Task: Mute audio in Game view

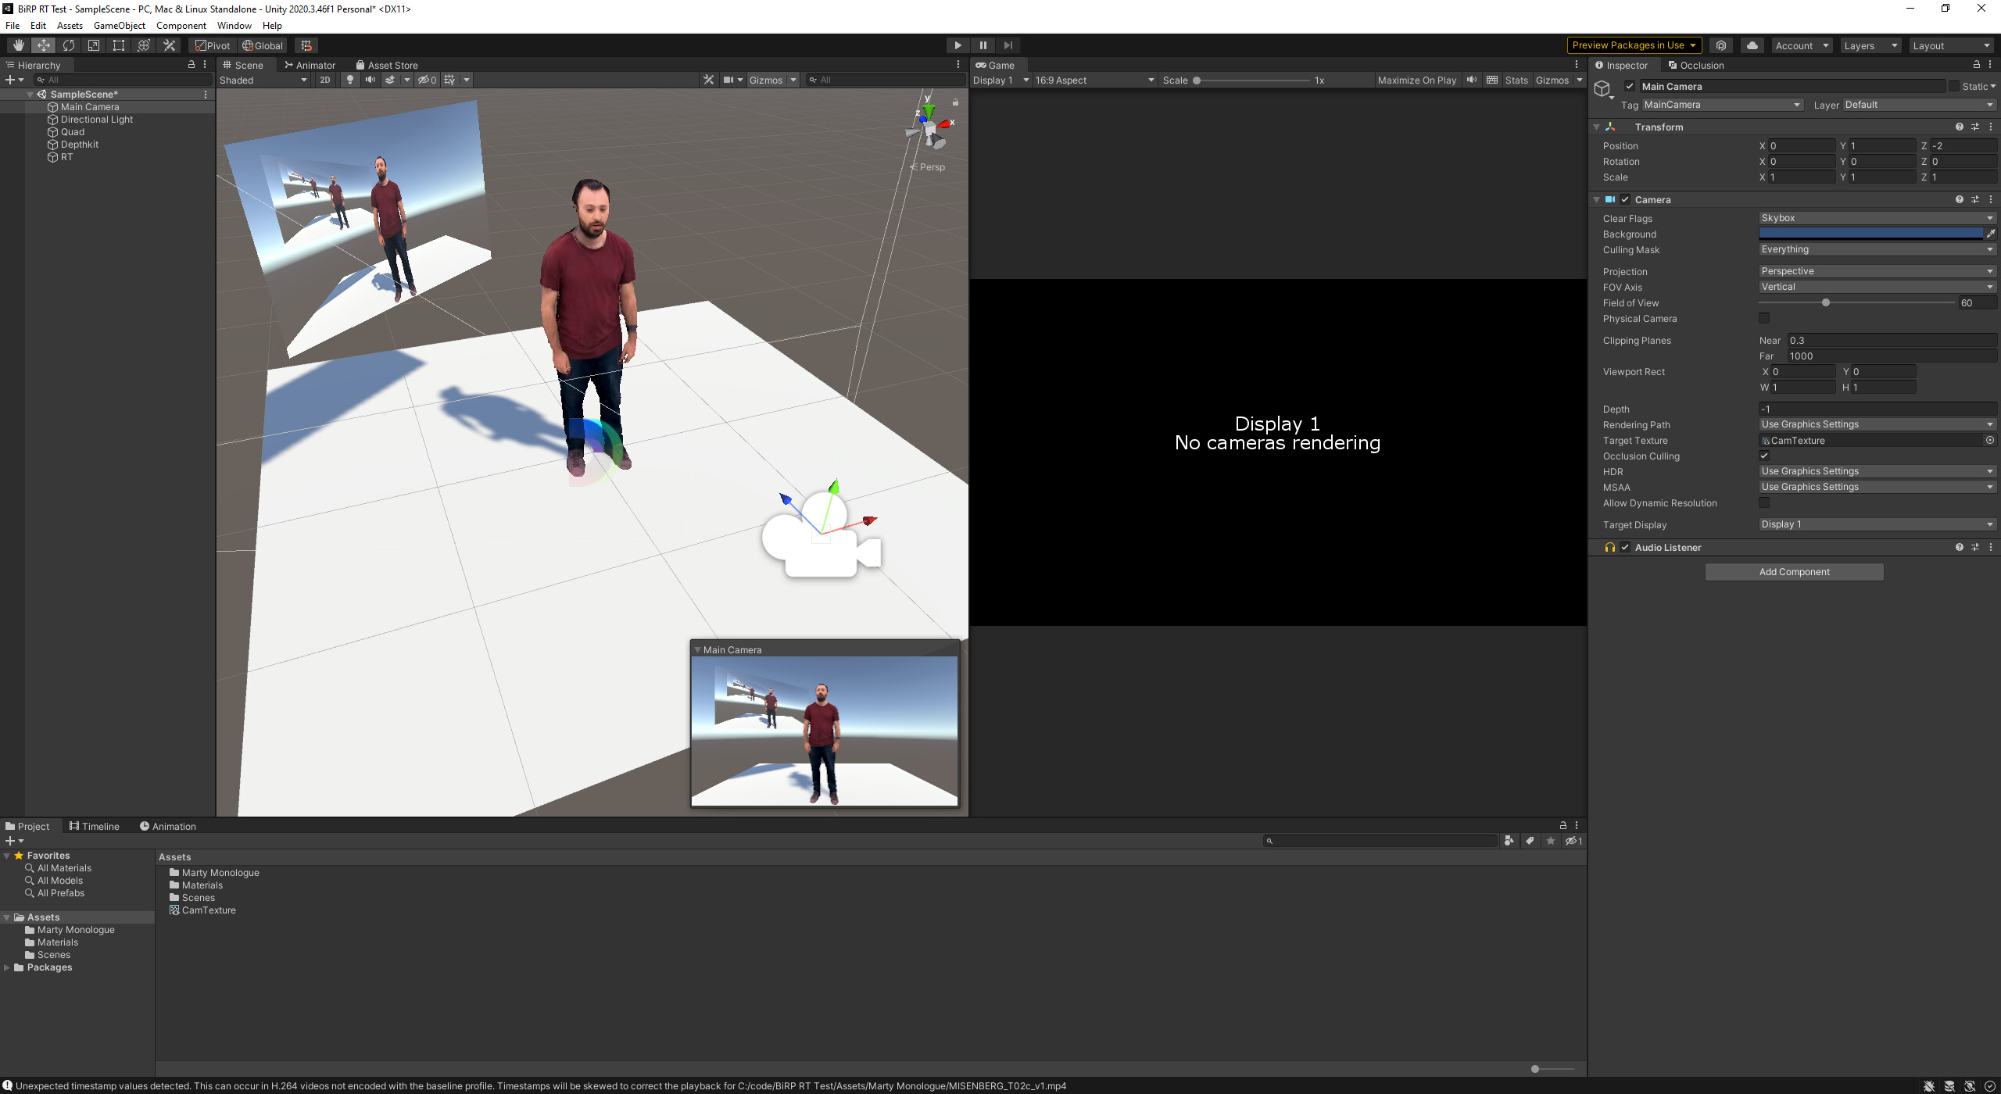Action: click(x=1471, y=80)
